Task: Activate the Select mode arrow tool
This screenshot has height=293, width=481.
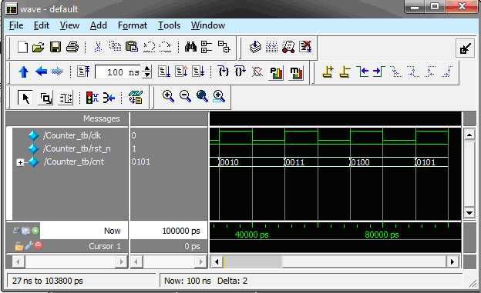Action: click(x=25, y=98)
